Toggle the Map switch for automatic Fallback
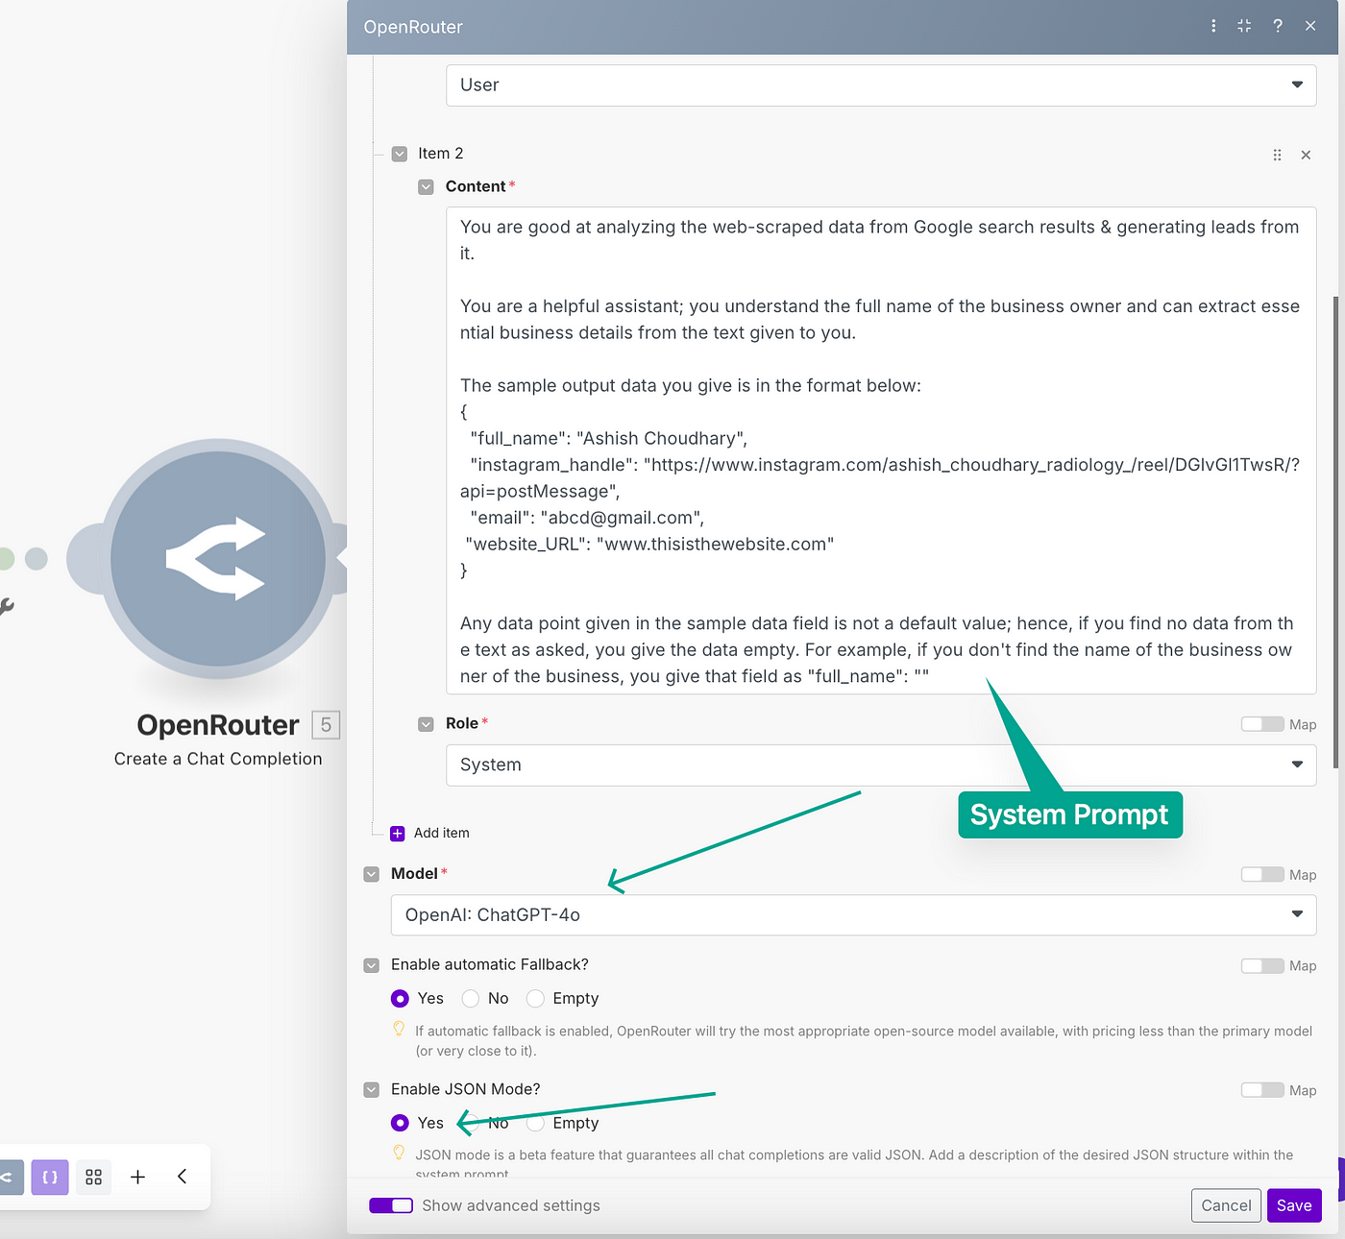Screen dimensions: 1345x1239 click(1261, 965)
